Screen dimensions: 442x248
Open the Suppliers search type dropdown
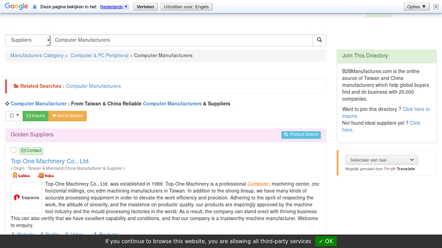[x=28, y=40]
